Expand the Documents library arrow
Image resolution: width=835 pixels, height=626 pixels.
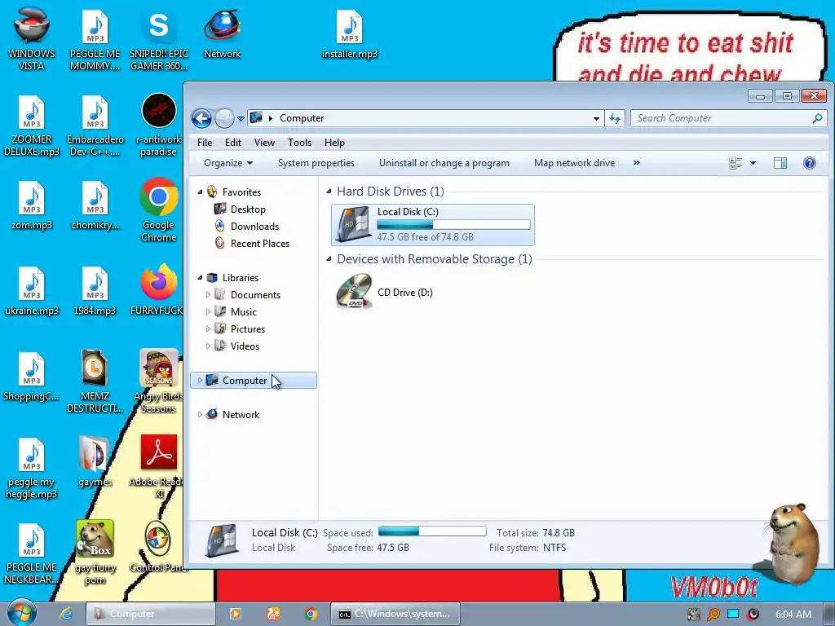[208, 294]
